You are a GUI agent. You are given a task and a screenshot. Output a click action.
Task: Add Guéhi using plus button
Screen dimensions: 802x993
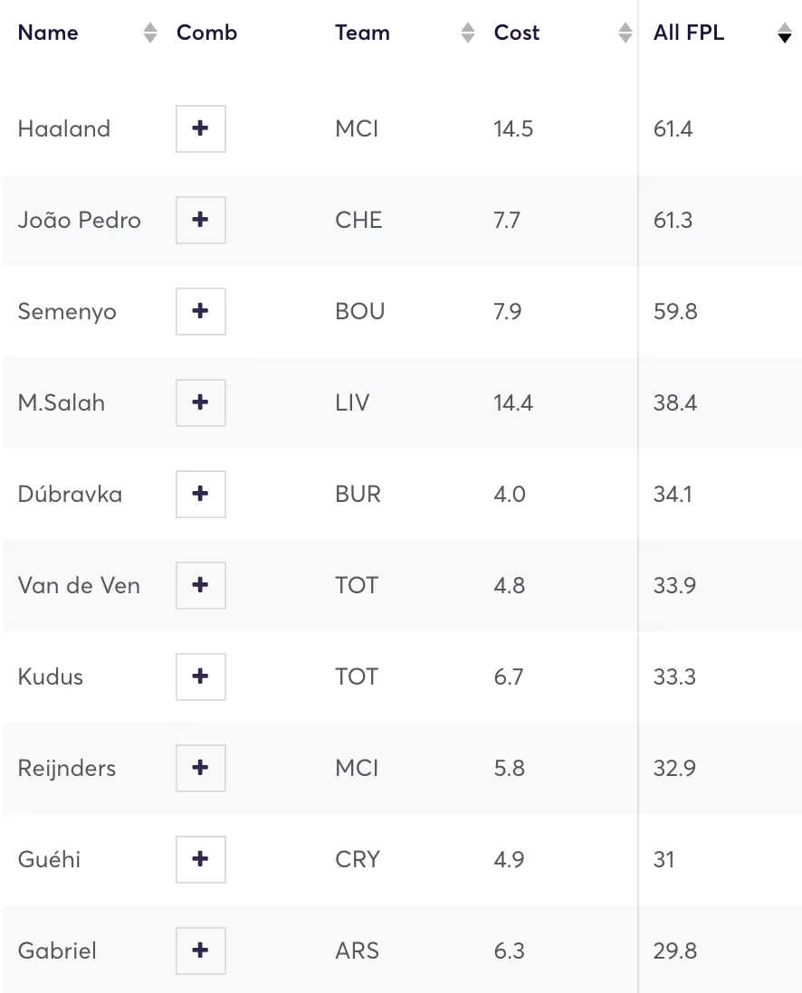tap(201, 859)
